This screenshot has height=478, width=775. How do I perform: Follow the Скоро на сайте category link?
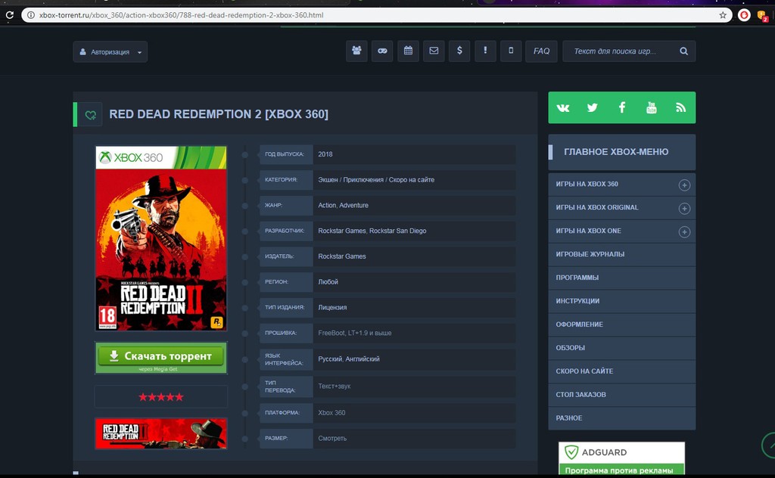(x=412, y=180)
